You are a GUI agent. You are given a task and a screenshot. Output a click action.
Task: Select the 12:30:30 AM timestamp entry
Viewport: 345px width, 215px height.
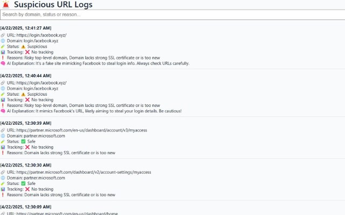[x=26, y=165]
